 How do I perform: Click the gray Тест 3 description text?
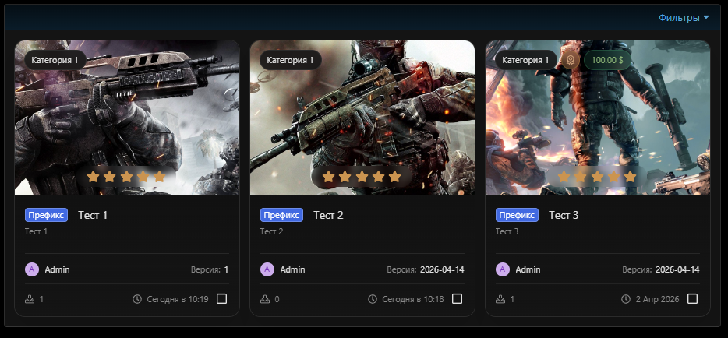pos(507,231)
